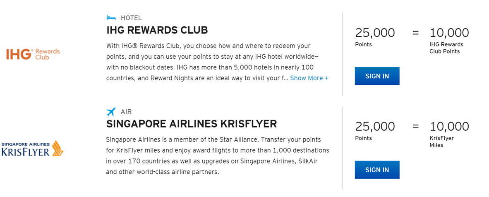Click the airplane icon beside AIR
489x197 pixels.
pos(111,112)
